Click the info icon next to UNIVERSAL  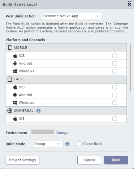[38, 111]
